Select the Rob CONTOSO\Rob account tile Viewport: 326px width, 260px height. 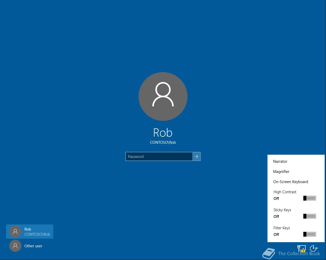point(30,232)
